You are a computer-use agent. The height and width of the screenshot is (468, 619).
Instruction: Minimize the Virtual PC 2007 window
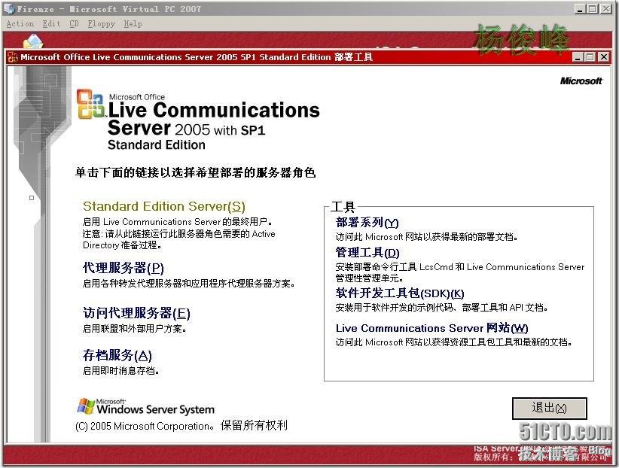580,9
